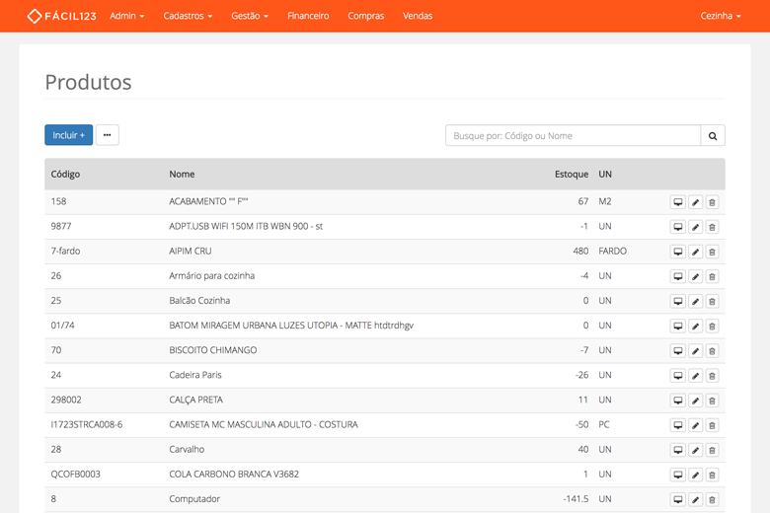
Task: Click the Código column header
Action: click(65, 174)
